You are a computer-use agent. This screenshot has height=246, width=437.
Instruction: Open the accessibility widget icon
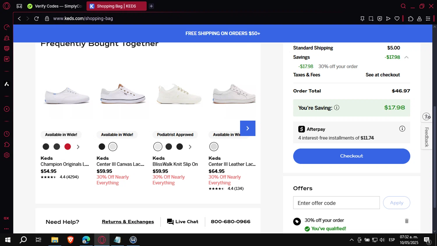pos(427,117)
